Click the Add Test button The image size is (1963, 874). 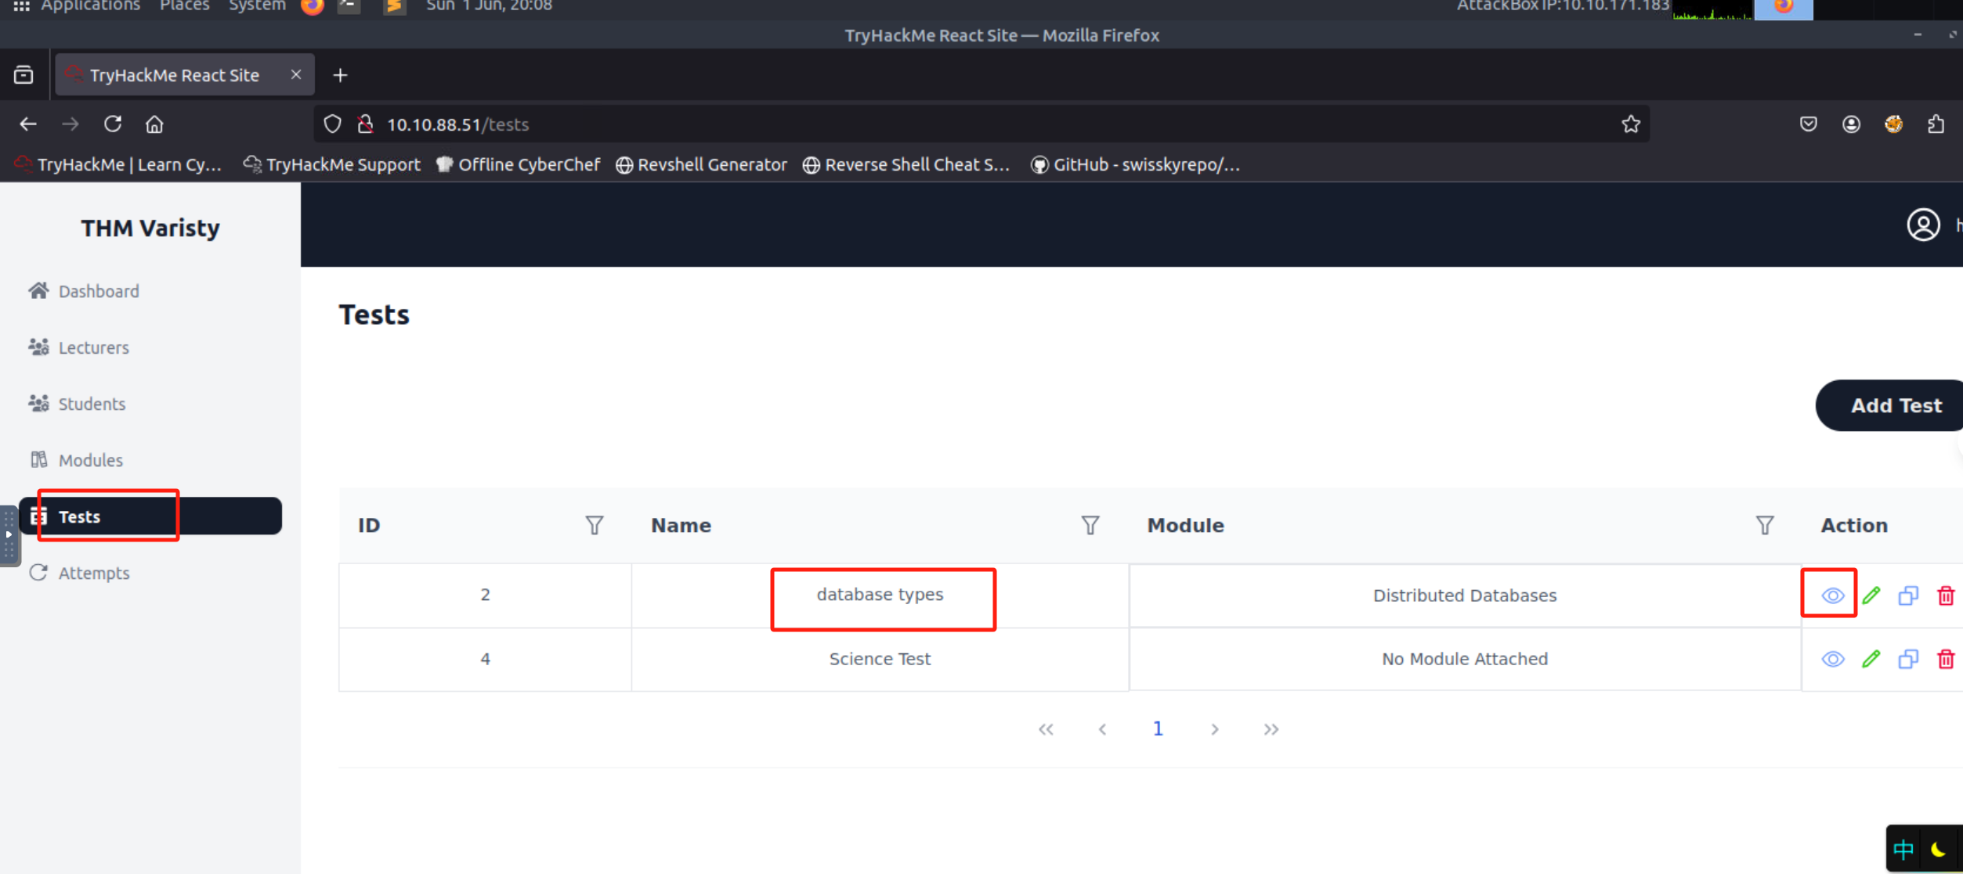click(1895, 405)
